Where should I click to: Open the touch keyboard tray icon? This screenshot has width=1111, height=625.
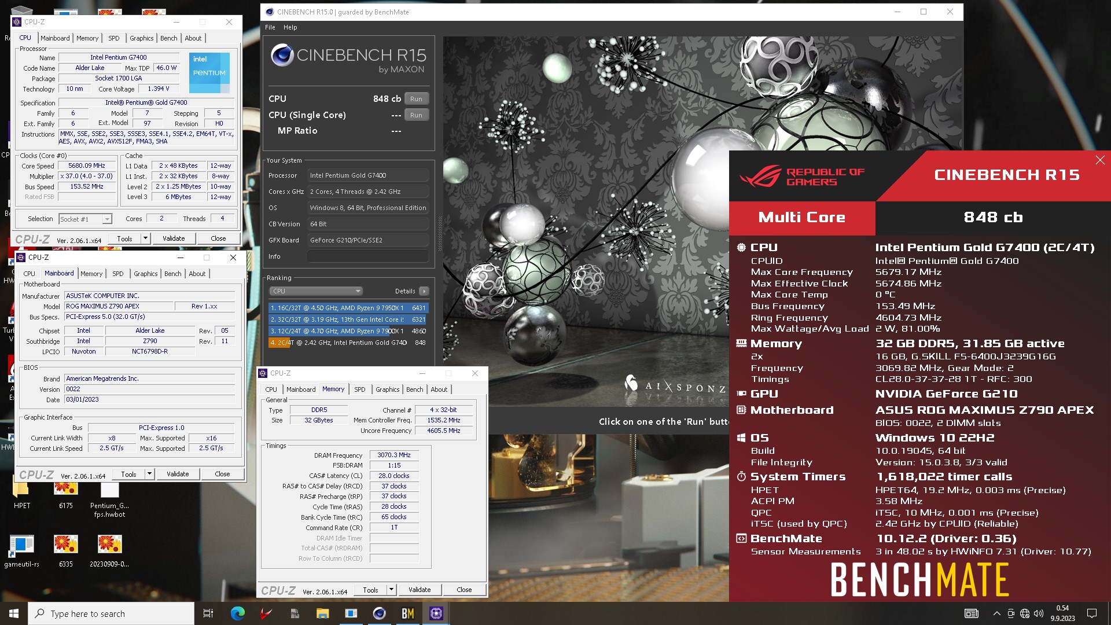pos(972,613)
